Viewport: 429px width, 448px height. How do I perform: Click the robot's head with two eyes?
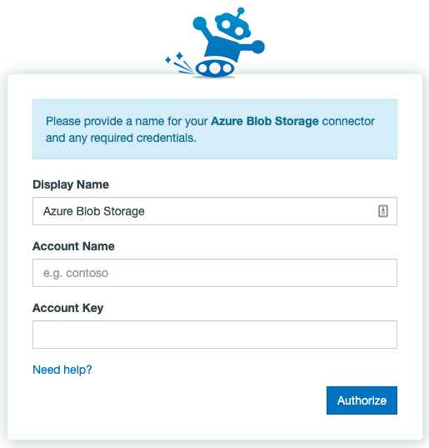point(232,28)
